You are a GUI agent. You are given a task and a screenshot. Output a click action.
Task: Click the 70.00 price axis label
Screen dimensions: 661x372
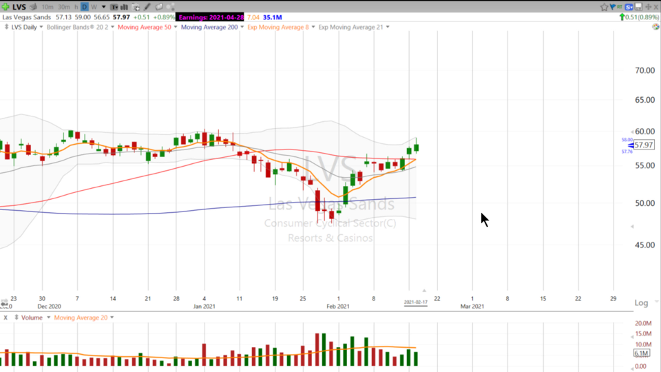[645, 70]
